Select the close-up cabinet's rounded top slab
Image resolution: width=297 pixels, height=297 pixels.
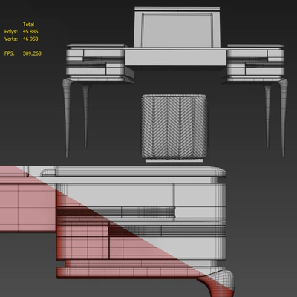point(133,172)
